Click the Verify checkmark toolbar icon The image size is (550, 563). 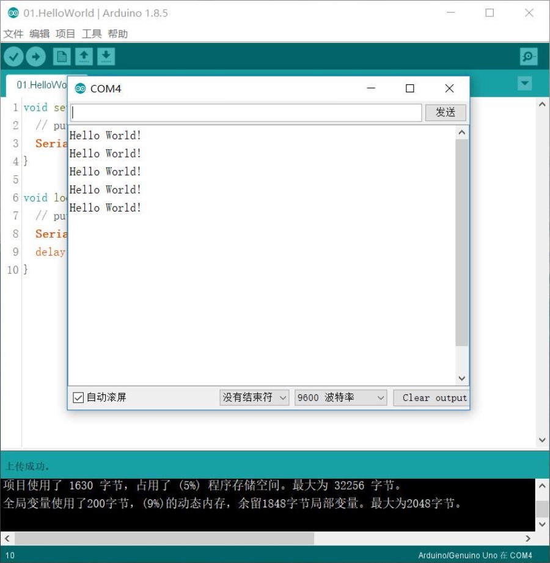[13, 57]
